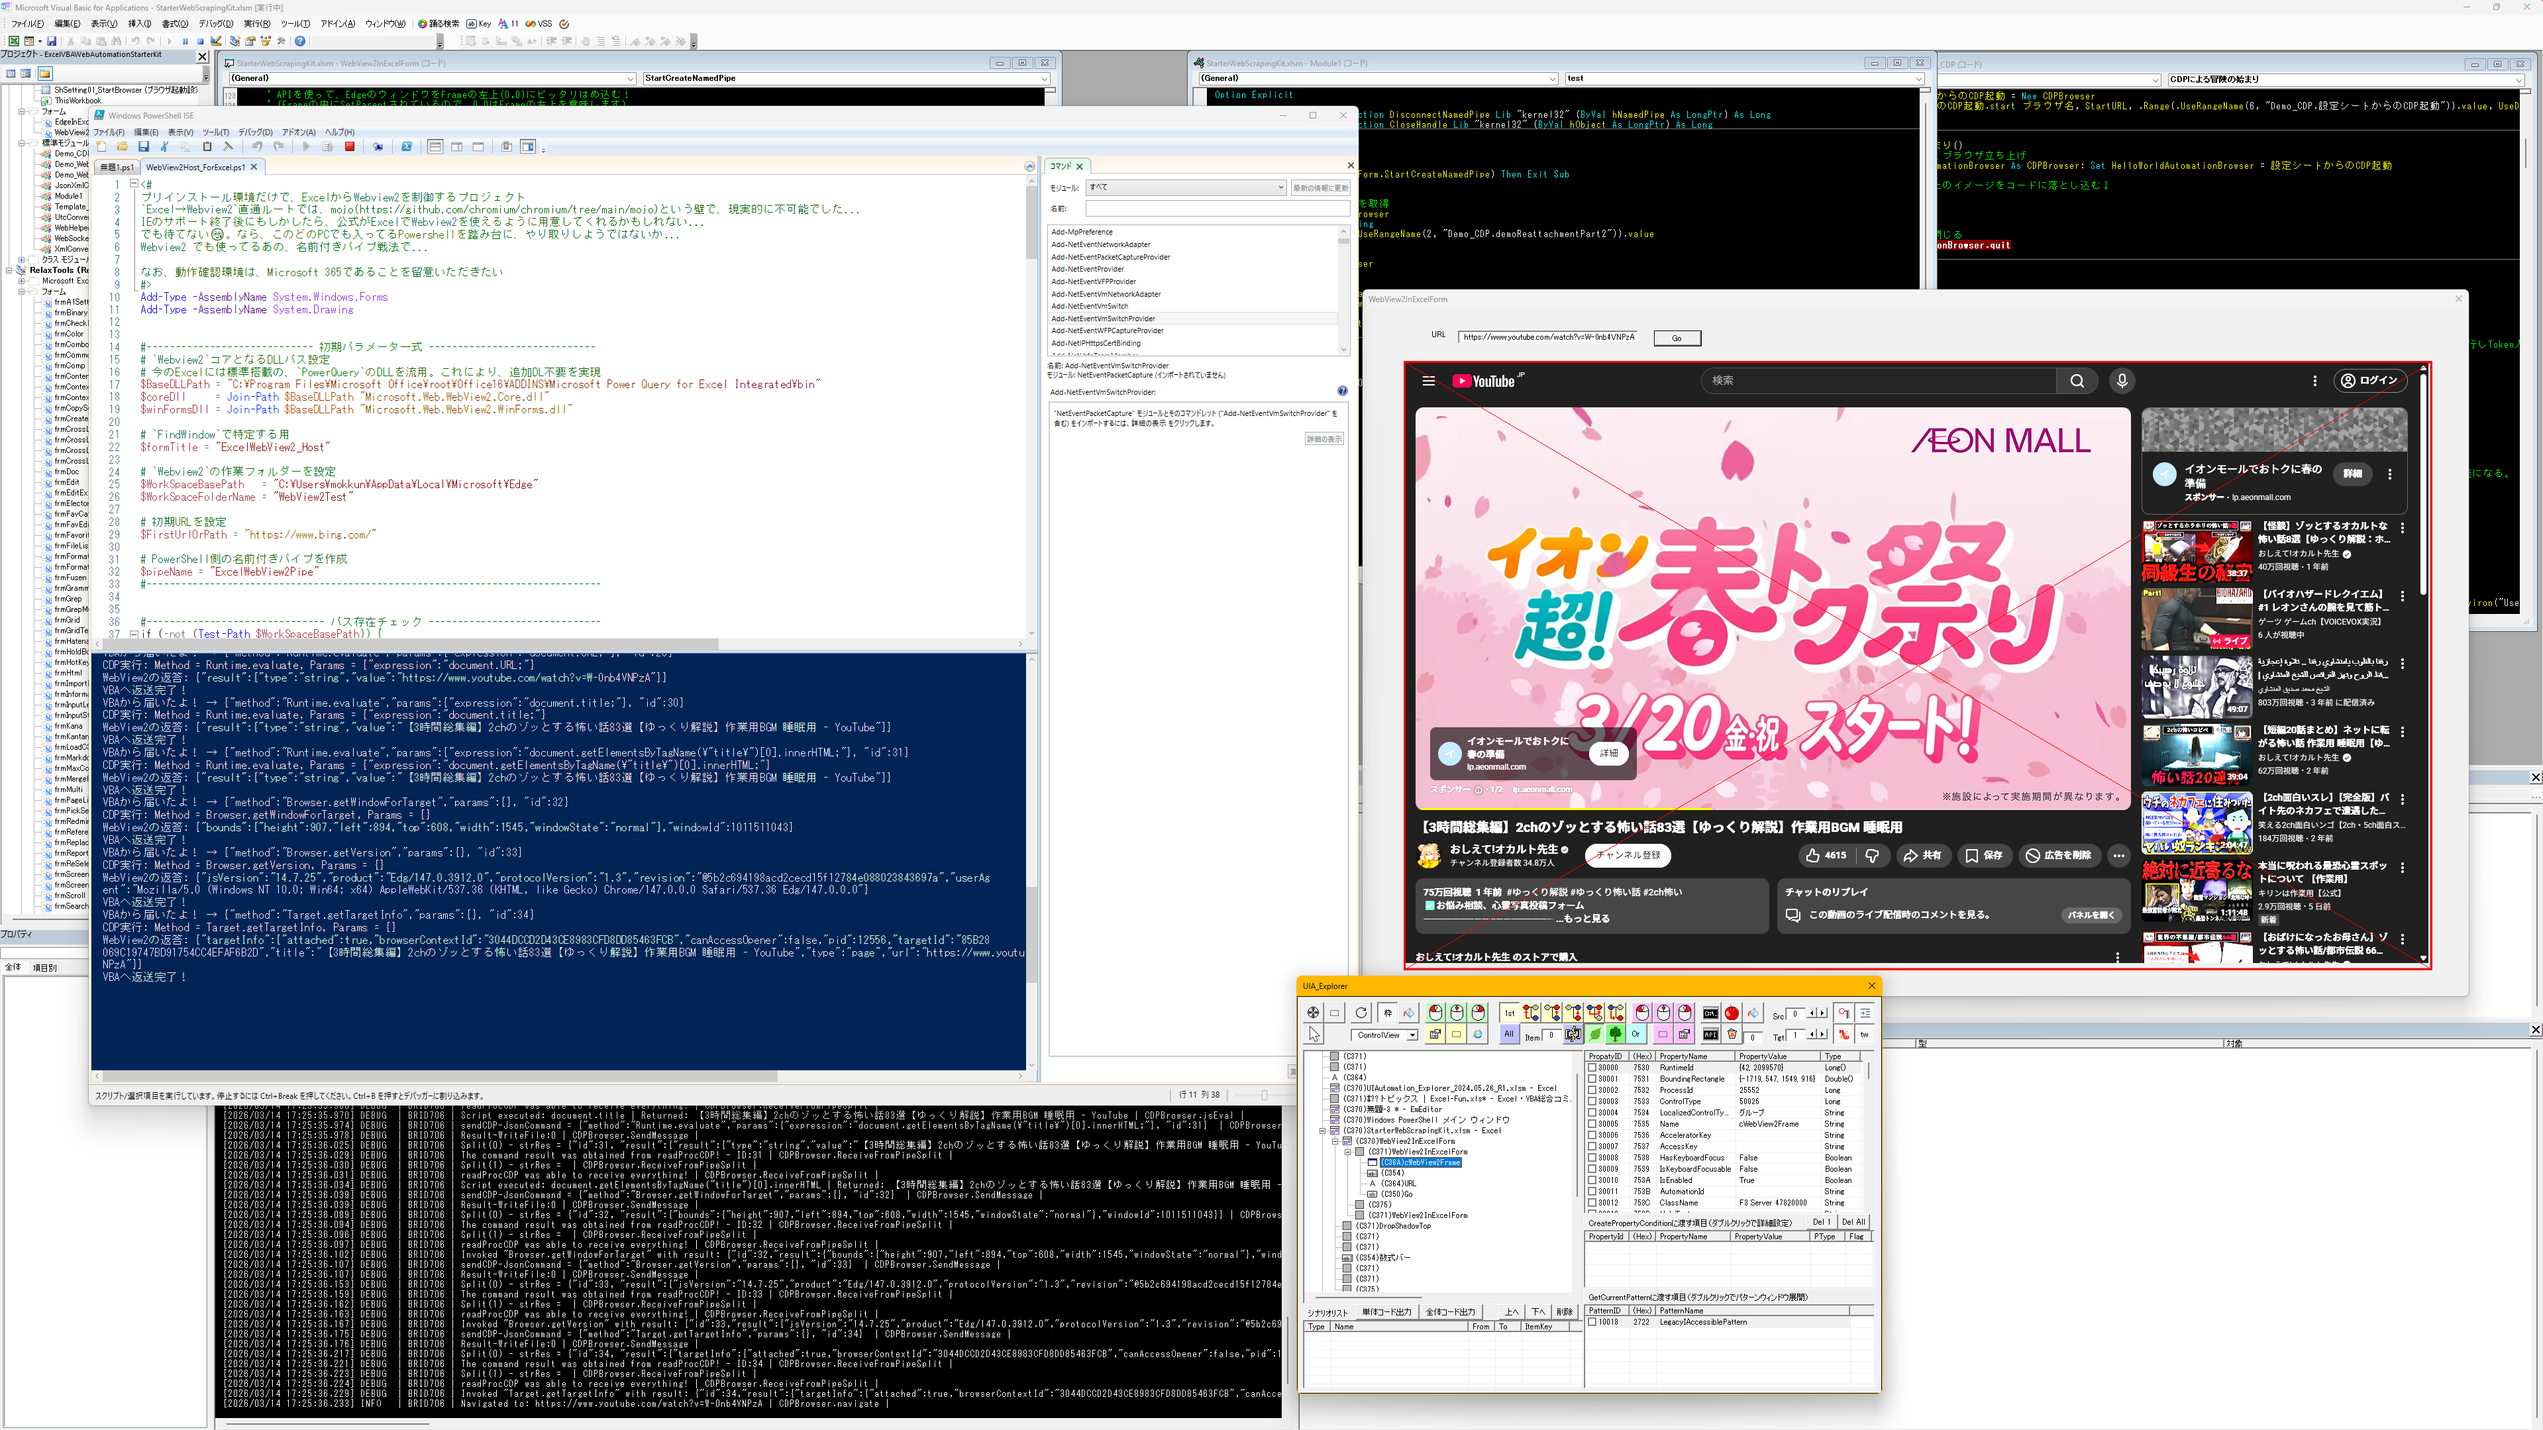Click the 名前 input field in ISE command pane
Screen dimensions: 2543x1430
click(x=1218, y=208)
